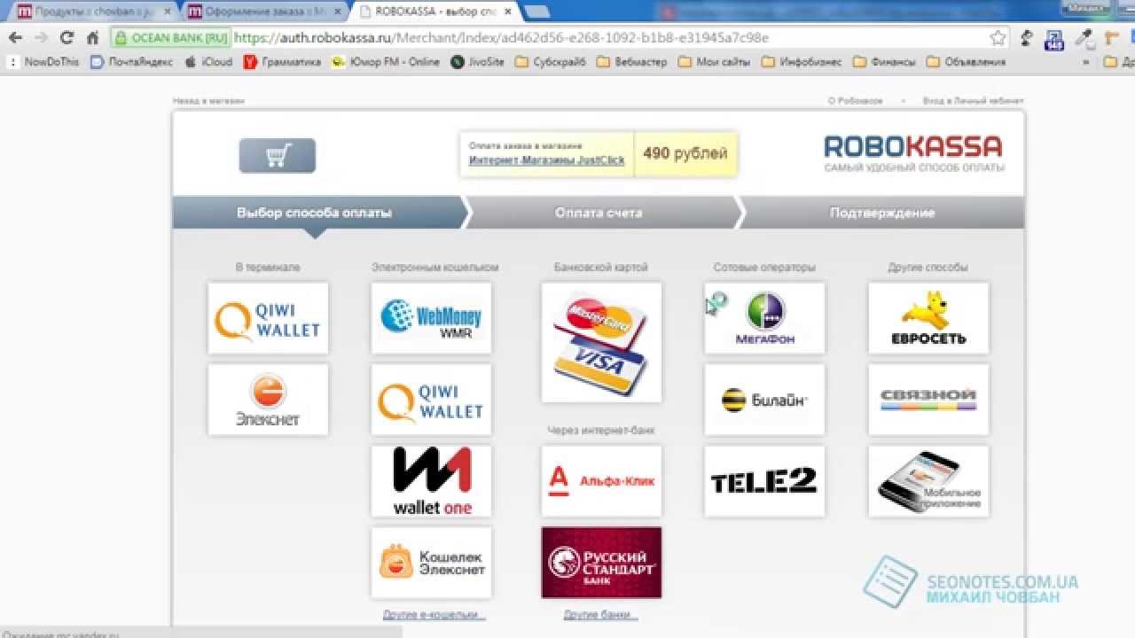
Task: Choose Русский Стандарт Банк tile
Action: pyautogui.click(x=601, y=563)
